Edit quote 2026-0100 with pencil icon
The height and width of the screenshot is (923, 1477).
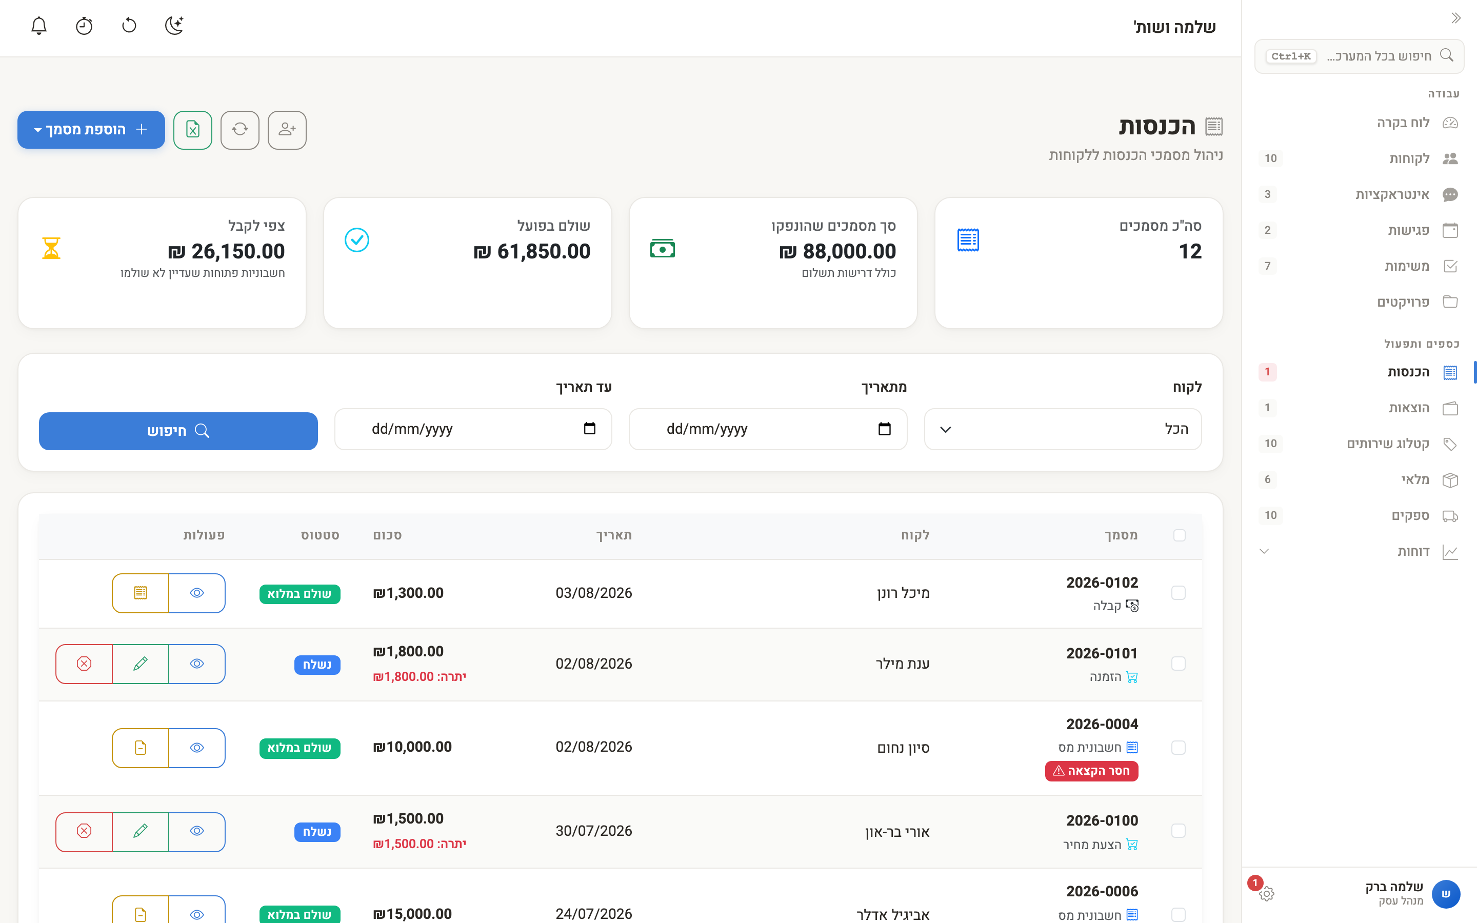(x=141, y=831)
